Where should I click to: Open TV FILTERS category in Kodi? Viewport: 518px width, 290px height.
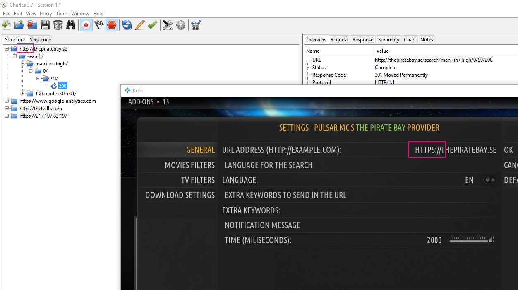pyautogui.click(x=198, y=180)
